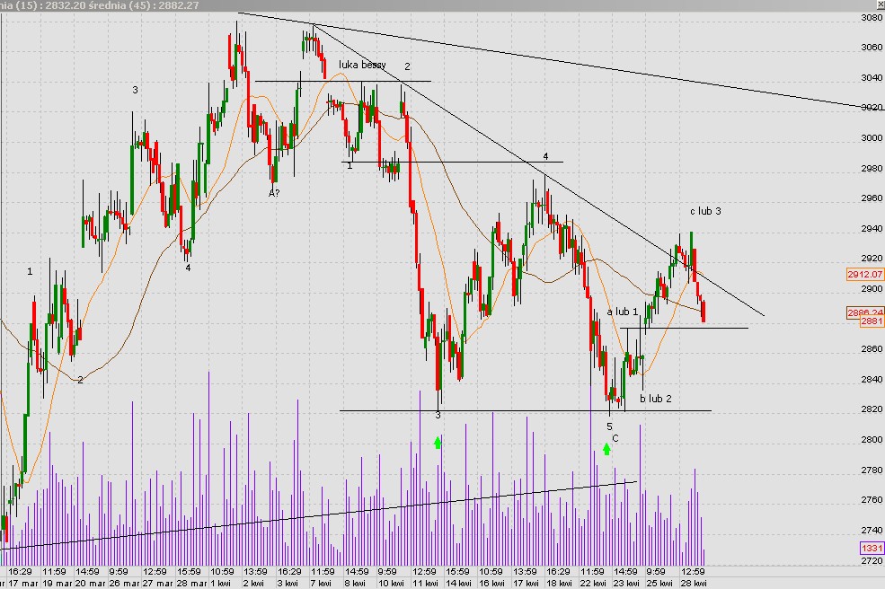Select the red 2912.07 price tag
Screen dimensions: 885x589
[x=864, y=274]
